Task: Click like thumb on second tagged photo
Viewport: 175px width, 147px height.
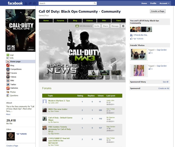Action: coord(150,69)
